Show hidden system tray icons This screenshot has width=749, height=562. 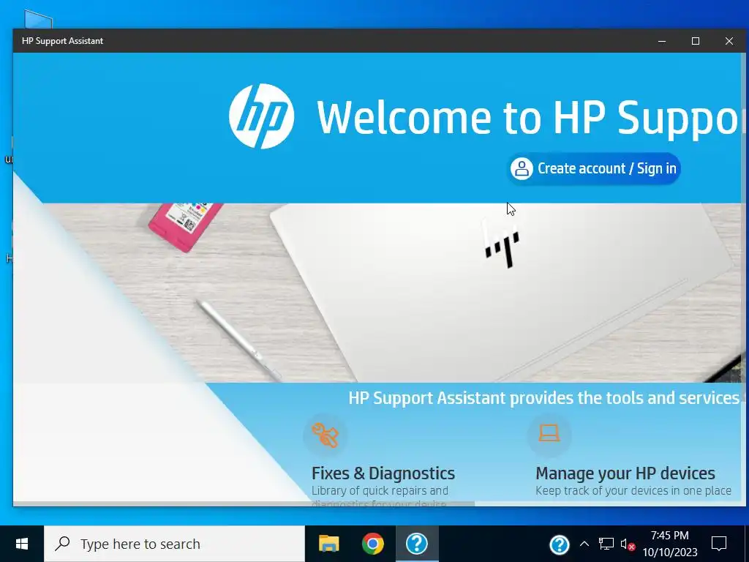pyautogui.click(x=584, y=544)
